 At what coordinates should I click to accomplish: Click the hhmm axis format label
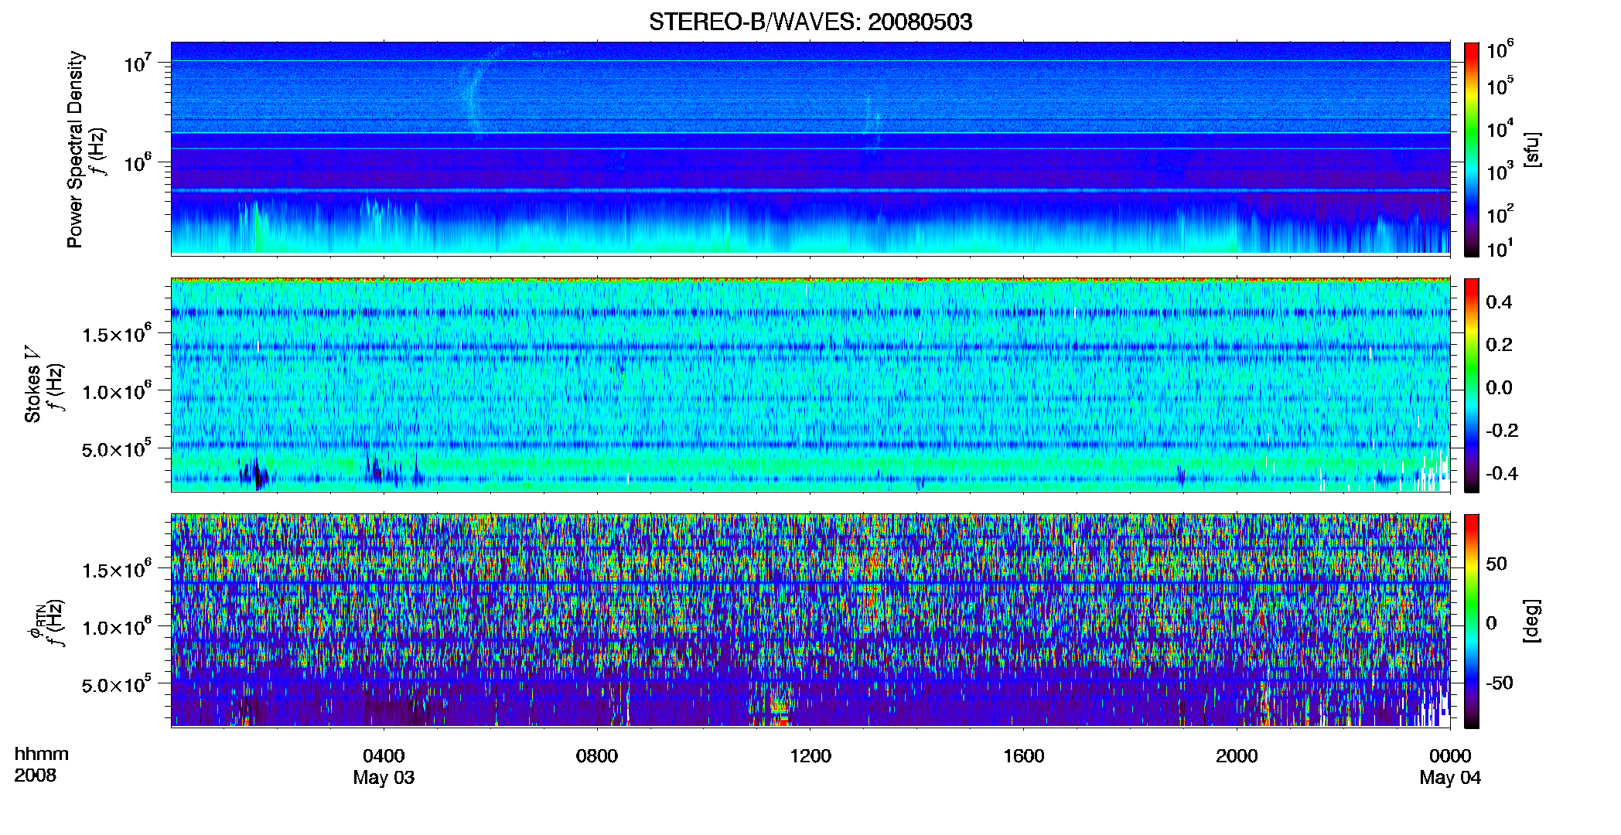pos(42,754)
